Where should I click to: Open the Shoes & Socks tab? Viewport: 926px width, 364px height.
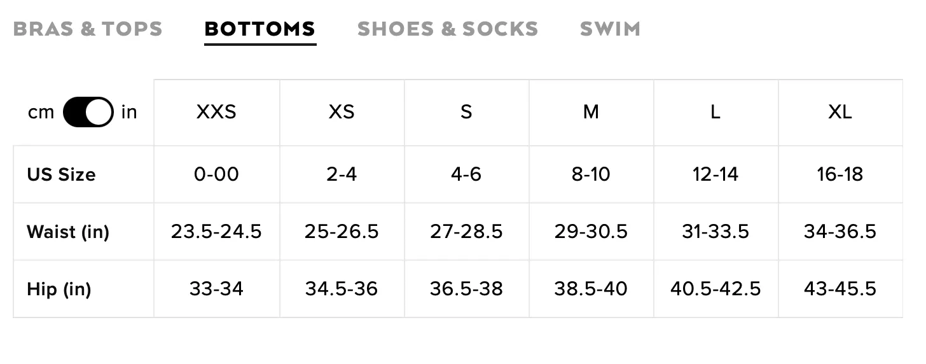(448, 29)
